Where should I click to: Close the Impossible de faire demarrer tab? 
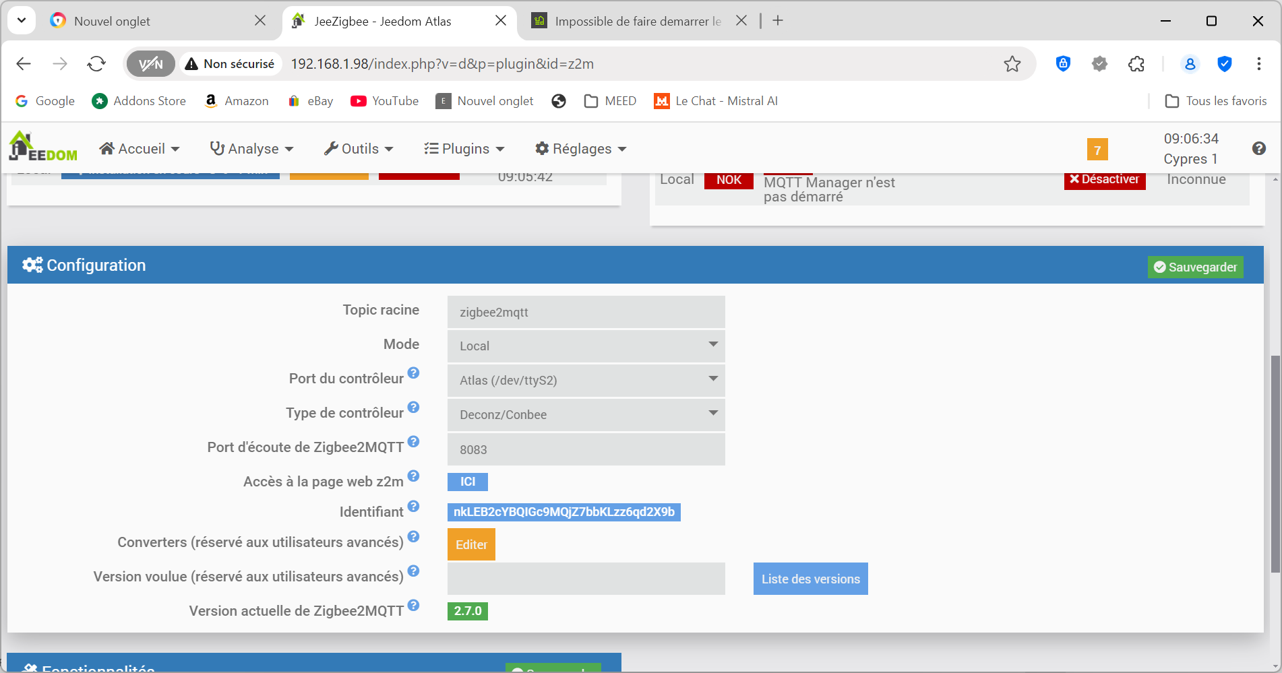(x=741, y=21)
